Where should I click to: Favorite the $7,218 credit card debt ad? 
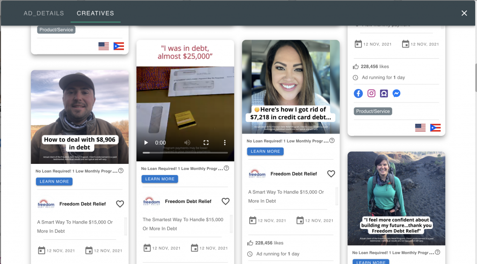(331, 174)
